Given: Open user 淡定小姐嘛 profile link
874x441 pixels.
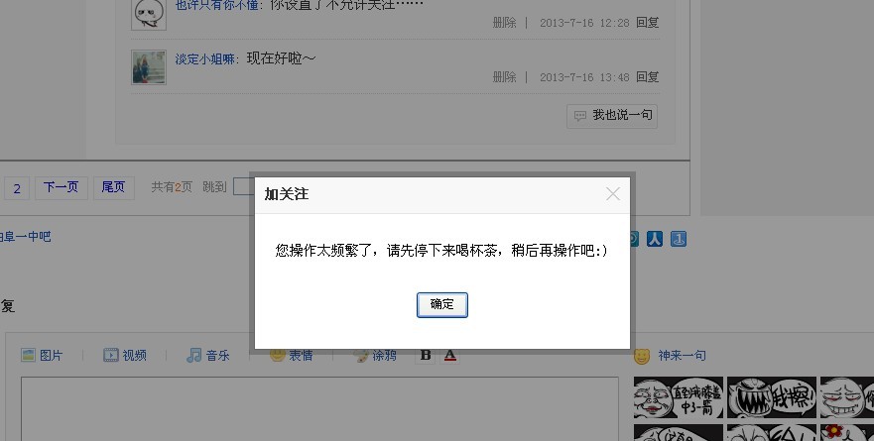Looking at the screenshot, I should click(204, 59).
